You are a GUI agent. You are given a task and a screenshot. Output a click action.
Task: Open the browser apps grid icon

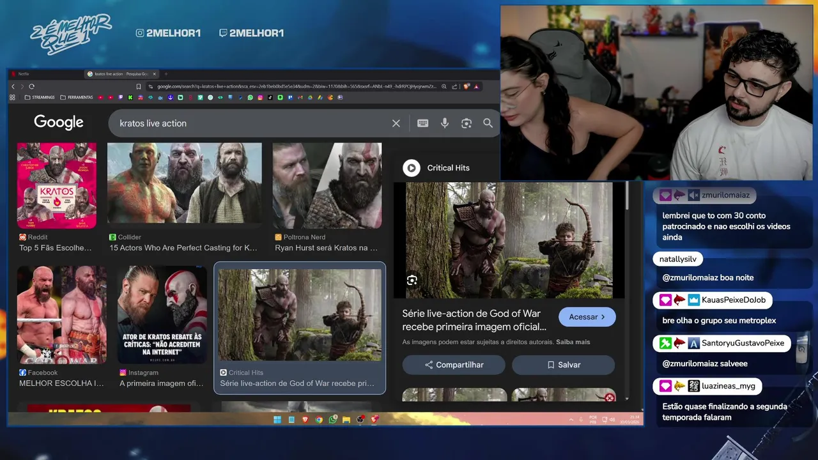coord(13,98)
